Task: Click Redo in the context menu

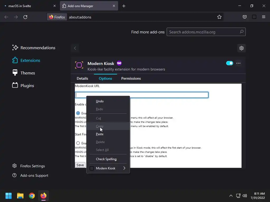Action: tap(108, 109)
